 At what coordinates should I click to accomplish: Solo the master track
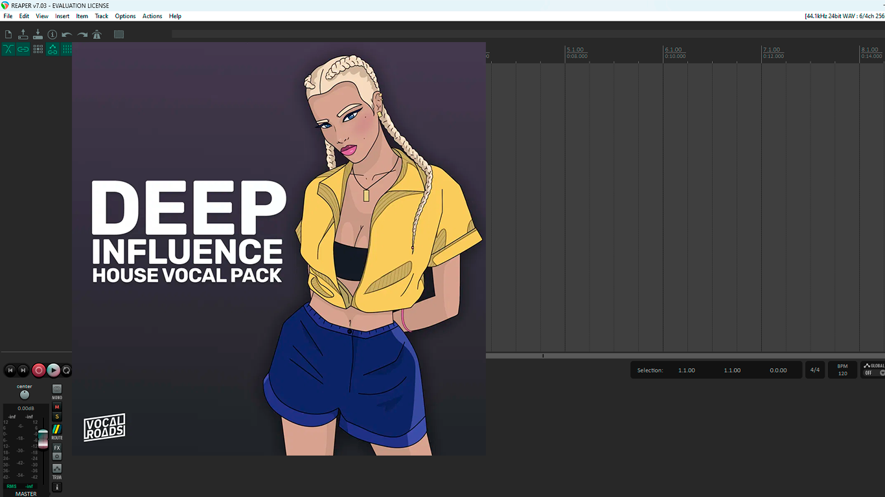(x=57, y=417)
